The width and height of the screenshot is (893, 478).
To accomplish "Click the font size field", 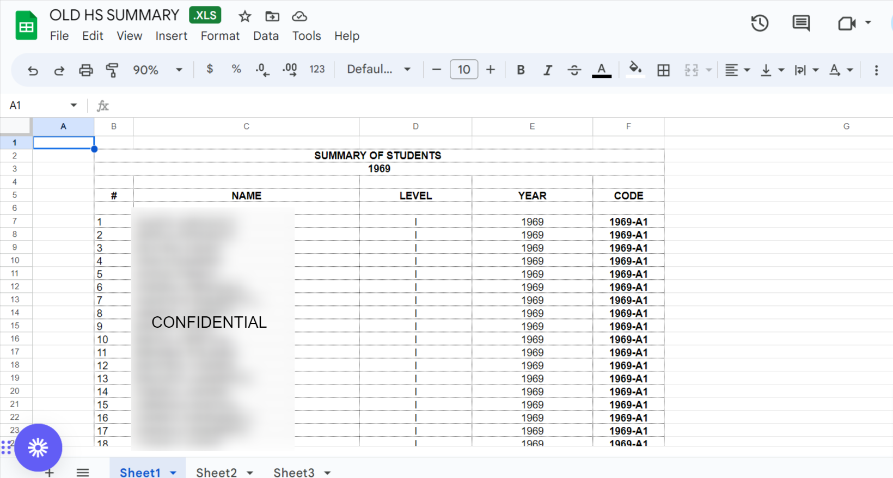I will [x=464, y=70].
